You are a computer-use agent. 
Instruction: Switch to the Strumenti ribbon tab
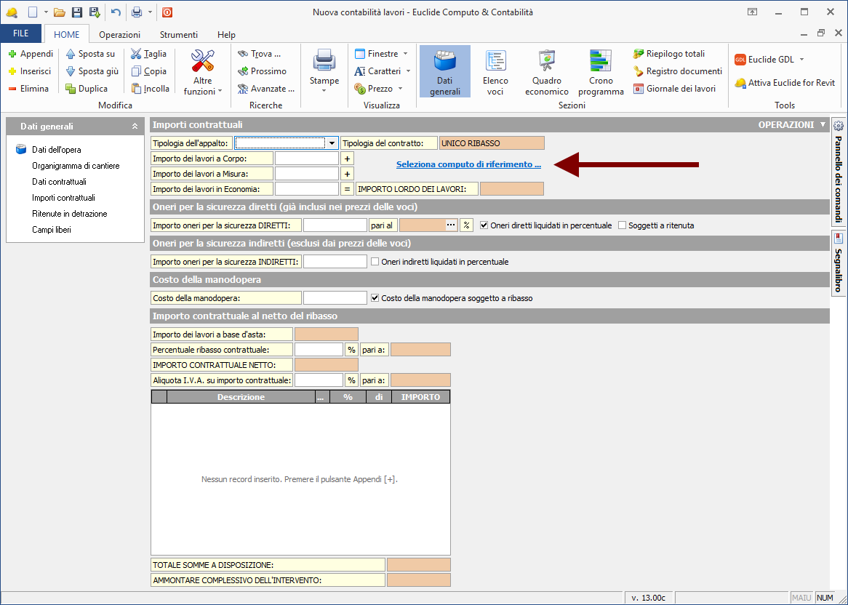coord(178,34)
